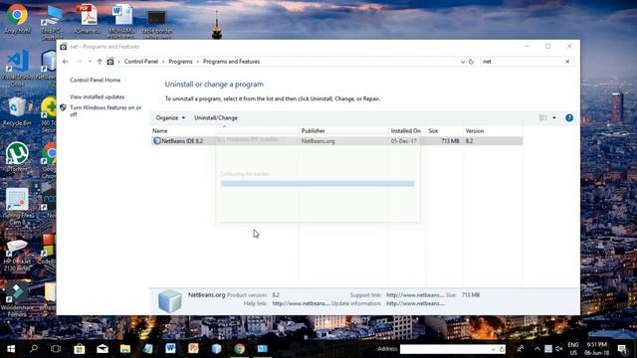Open the Help question mark icon
Screen dimensions: 637x358
point(569,117)
